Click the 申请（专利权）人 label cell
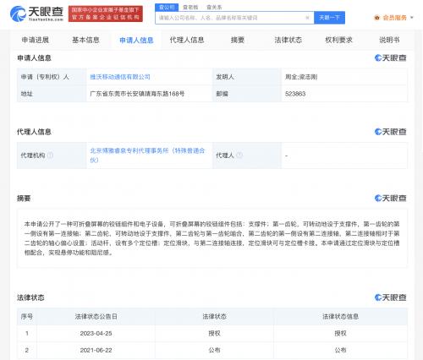This screenshot has height=360, width=423. [52, 77]
